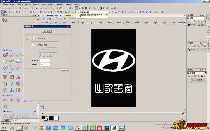
Task: Click the pink blocks icon atop toolpath panel
Action: (5, 20)
